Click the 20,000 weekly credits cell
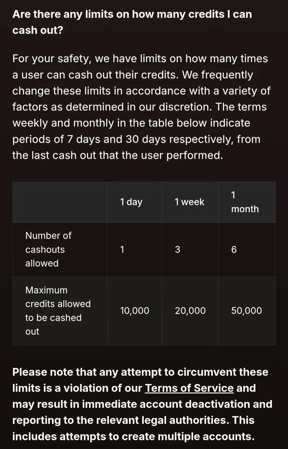 [190, 311]
